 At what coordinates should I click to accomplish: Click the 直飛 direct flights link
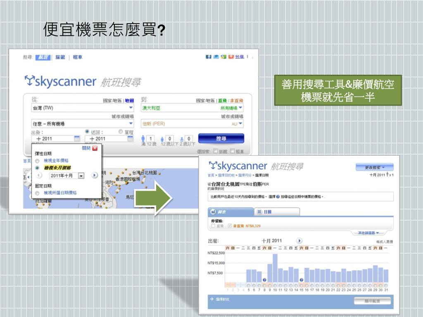(222, 101)
